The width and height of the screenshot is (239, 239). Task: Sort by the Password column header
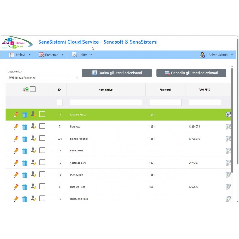point(165,90)
